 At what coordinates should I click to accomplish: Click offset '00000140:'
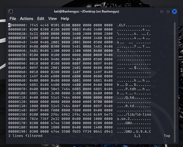18,110
